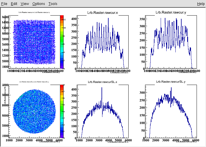Click the 300 label on rawcurSL.y y-axis
The width and height of the screenshot is (206, 147).
pos(142,93)
